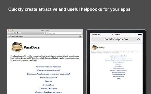Open 'Creating a Helpbook' on iPad
Viewport: 151px width, 94px height.
(119, 68)
